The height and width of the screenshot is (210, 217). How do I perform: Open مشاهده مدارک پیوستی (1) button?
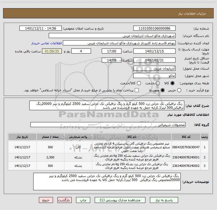point(120,200)
